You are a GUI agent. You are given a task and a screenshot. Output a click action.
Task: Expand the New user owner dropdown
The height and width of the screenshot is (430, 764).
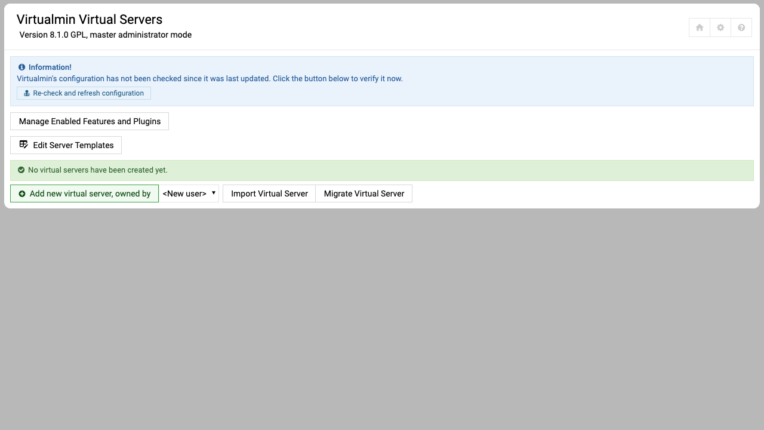point(189,193)
